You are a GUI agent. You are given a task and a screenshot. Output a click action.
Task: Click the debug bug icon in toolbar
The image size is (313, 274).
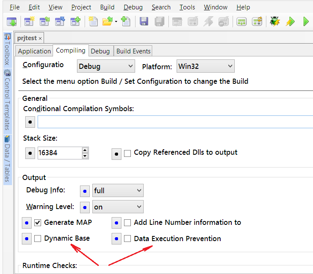pyautogui.click(x=275, y=21)
